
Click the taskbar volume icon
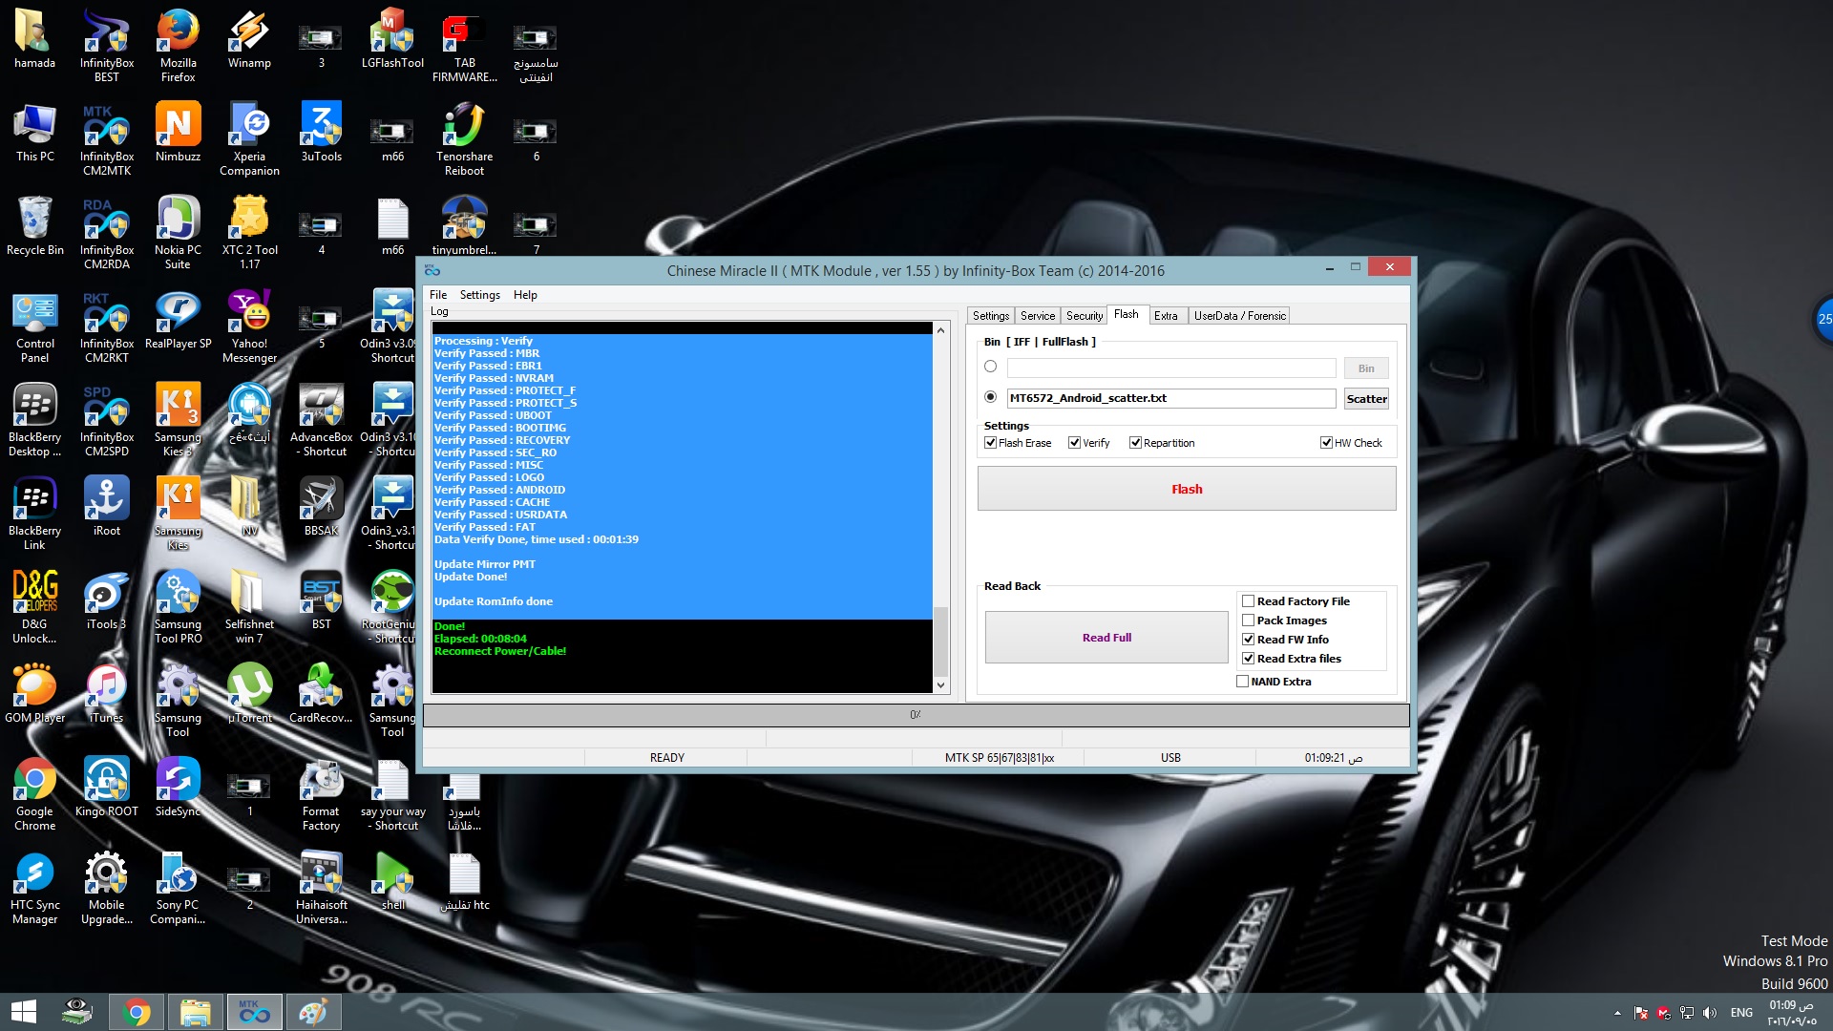(x=1710, y=1013)
